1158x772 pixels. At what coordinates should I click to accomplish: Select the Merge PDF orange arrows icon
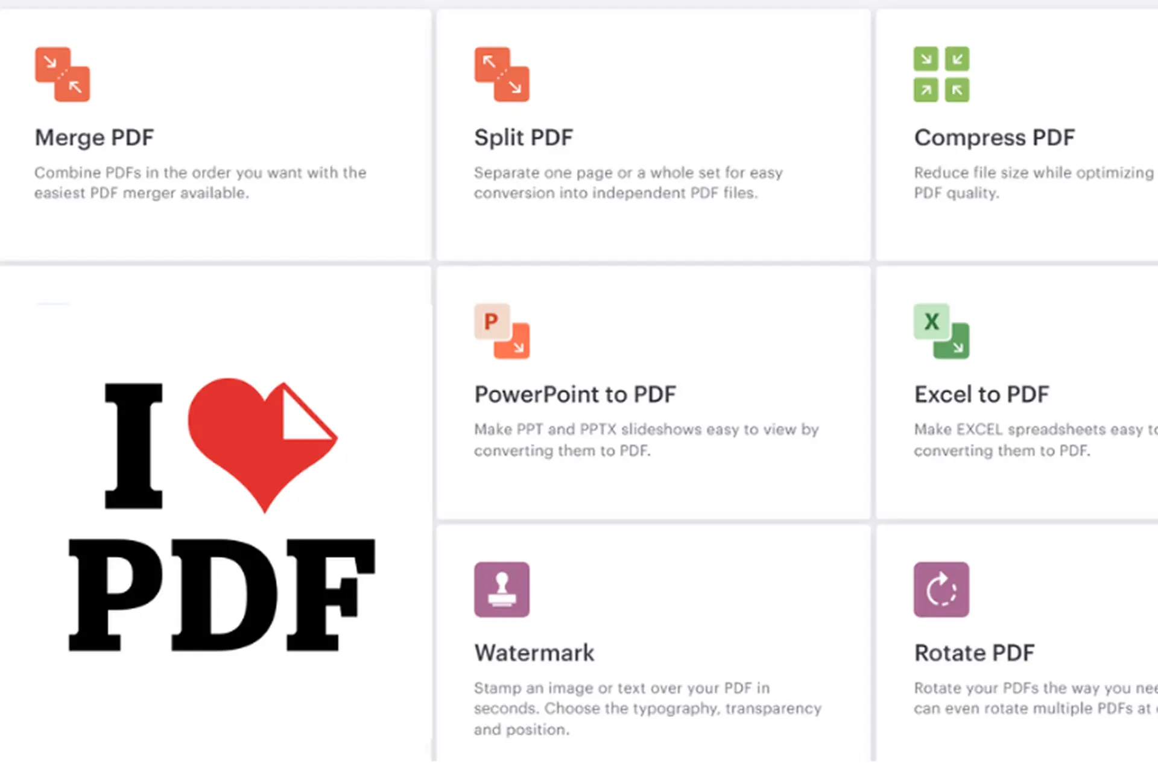click(63, 74)
